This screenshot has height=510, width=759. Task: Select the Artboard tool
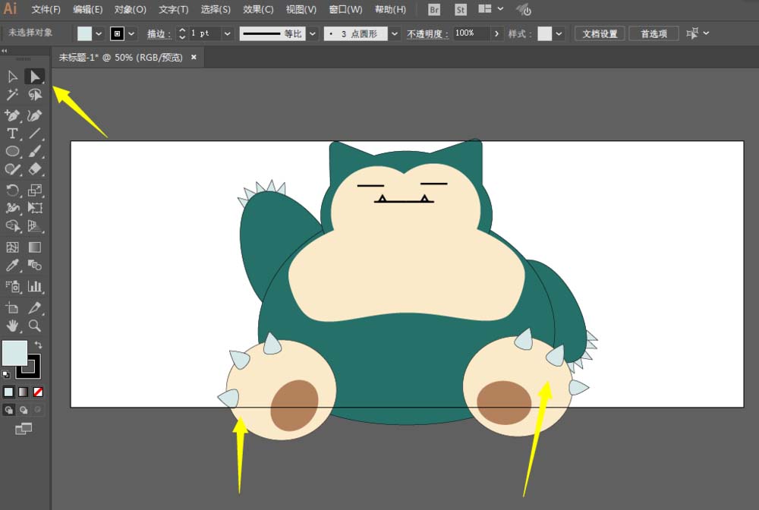[13, 307]
